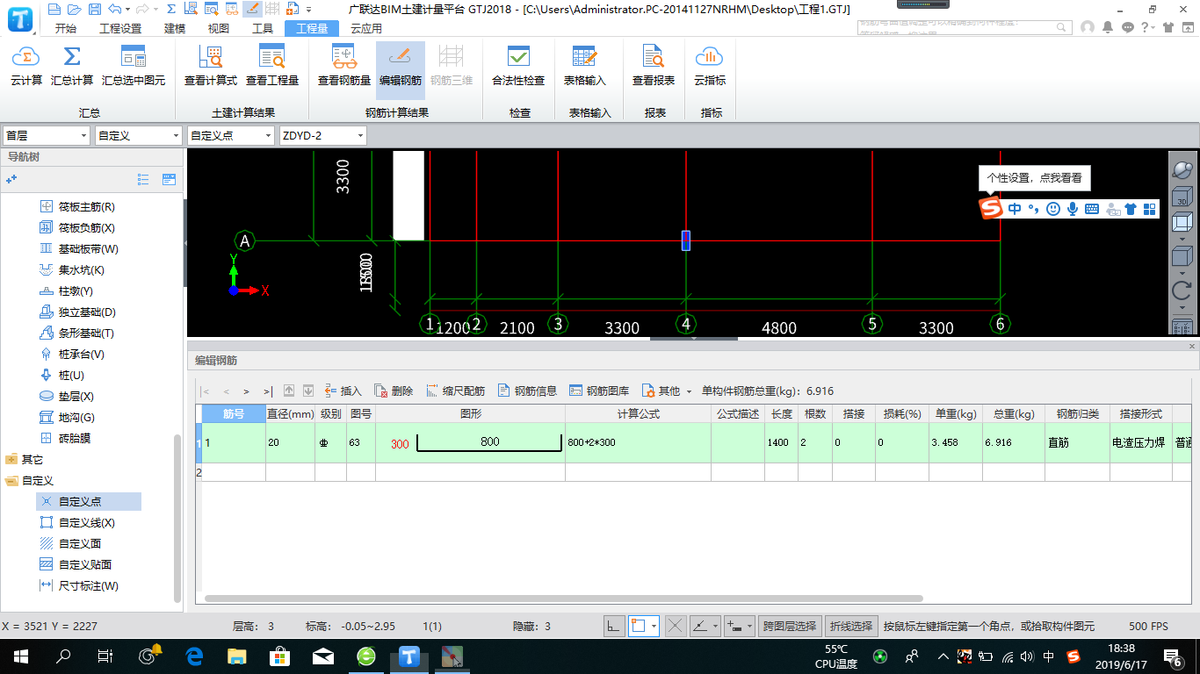
Task: Click the diameter cell showing 20
Action: click(290, 443)
